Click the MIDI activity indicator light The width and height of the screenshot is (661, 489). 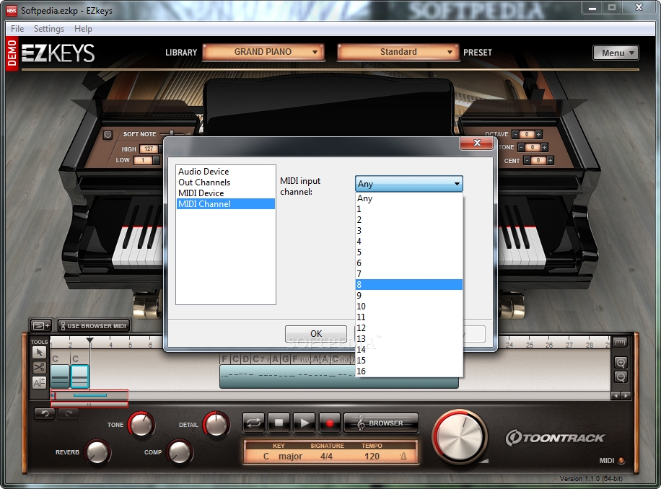point(621,460)
